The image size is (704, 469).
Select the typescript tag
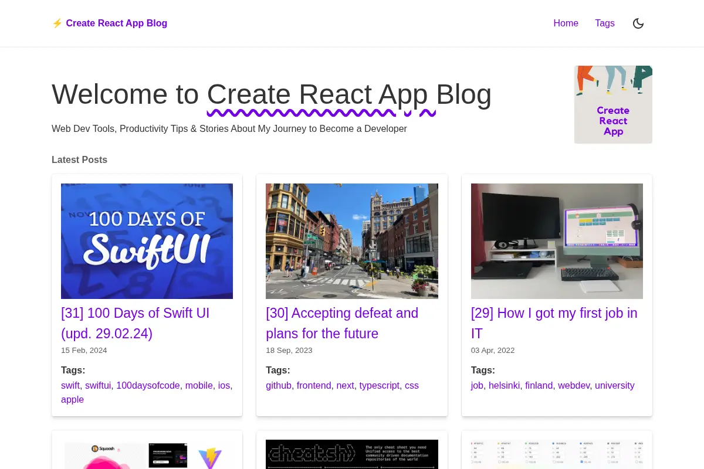[x=380, y=386]
